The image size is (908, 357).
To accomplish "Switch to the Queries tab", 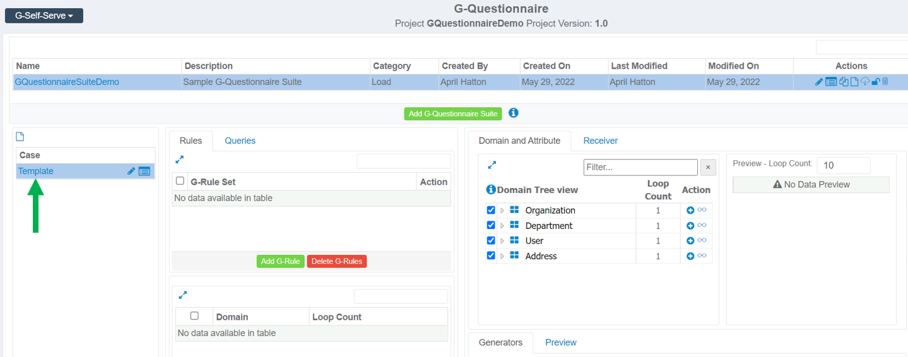I will click(240, 141).
